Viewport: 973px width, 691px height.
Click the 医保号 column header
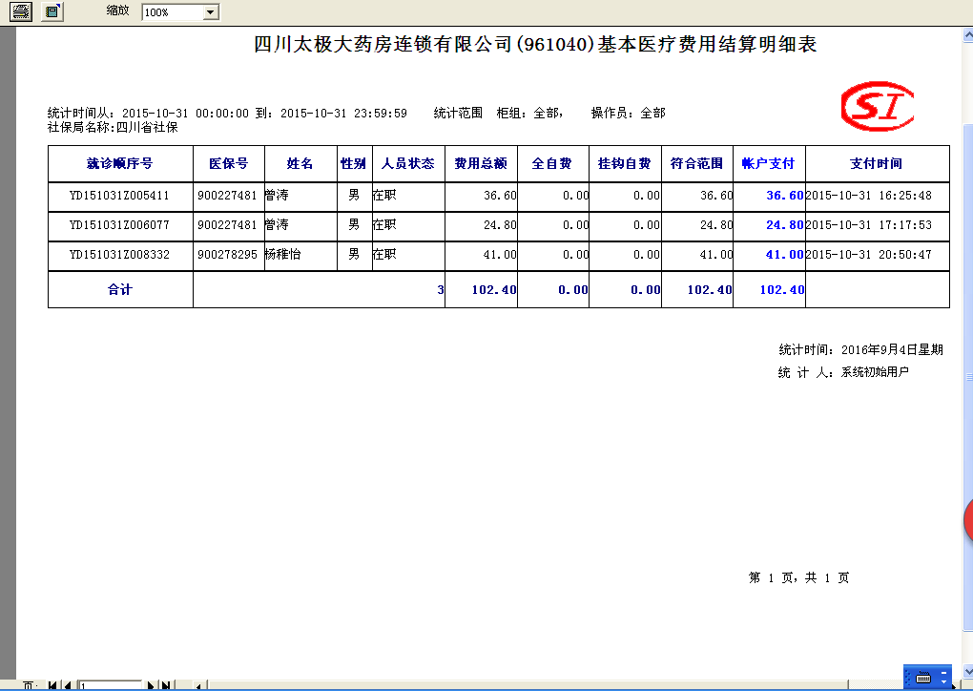(x=228, y=163)
